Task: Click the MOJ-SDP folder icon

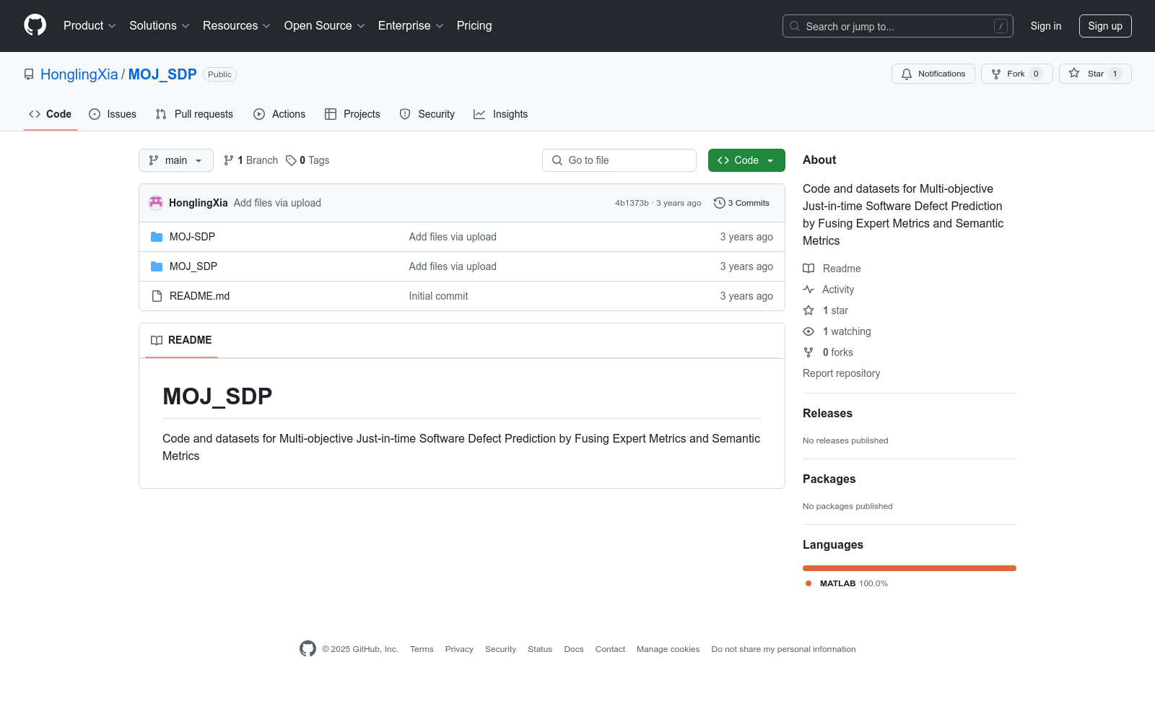Action: click(x=157, y=237)
